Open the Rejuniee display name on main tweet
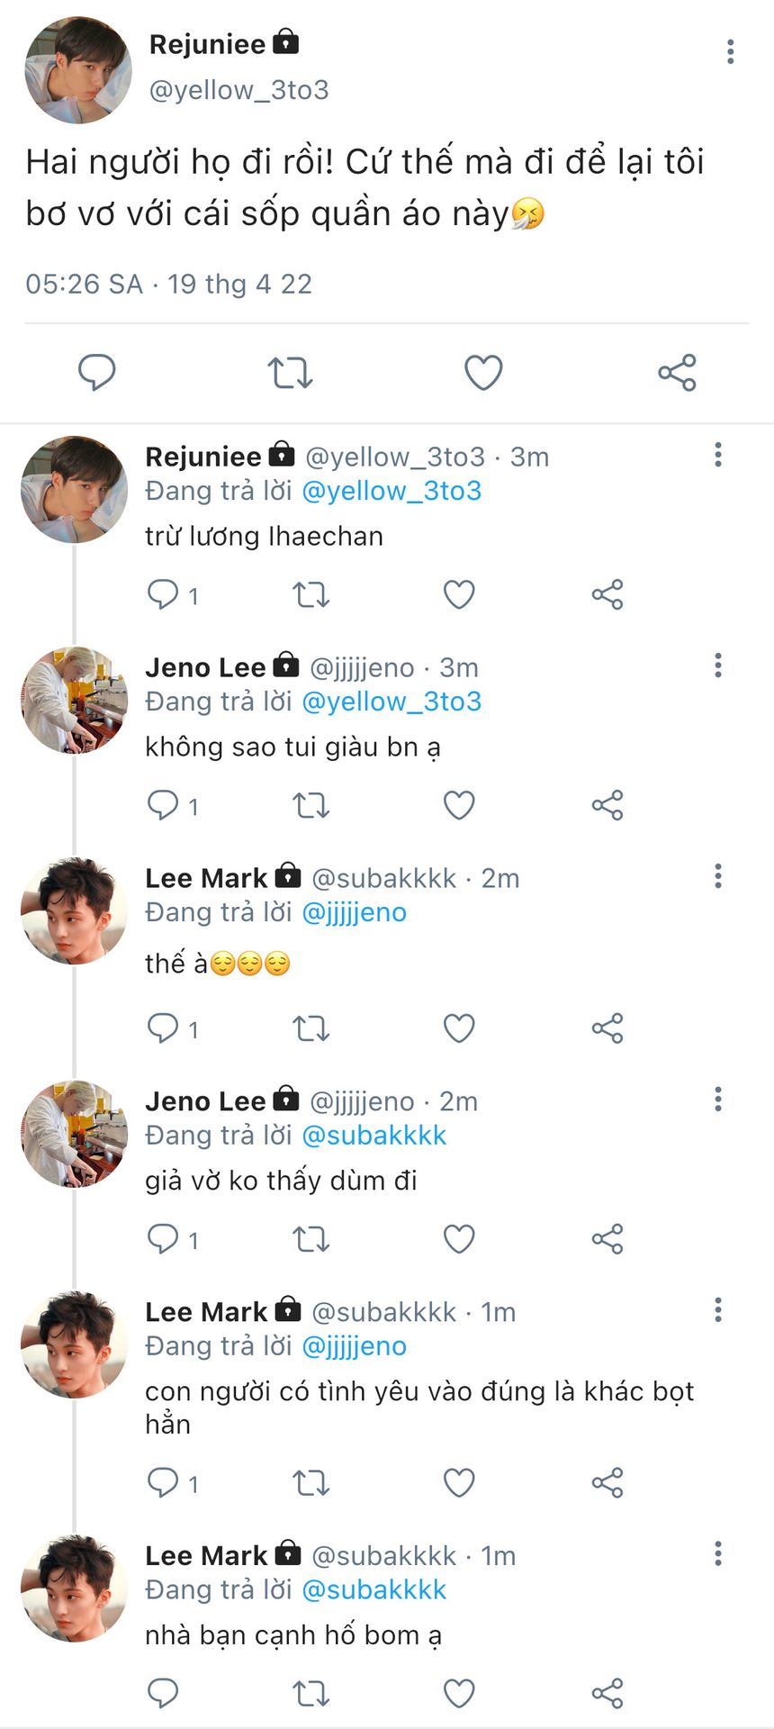This screenshot has width=774, height=1729. (x=207, y=44)
